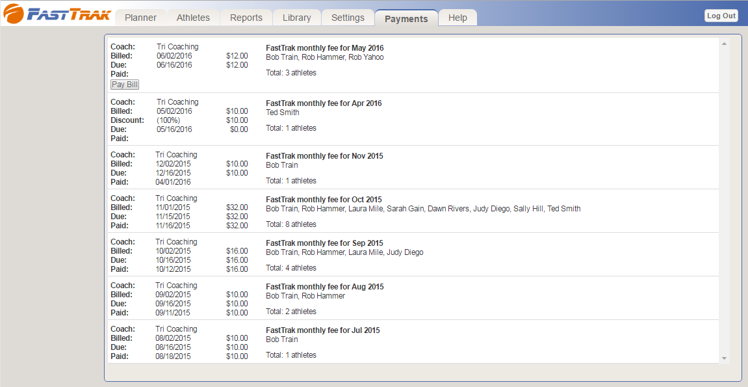This screenshot has height=387, width=748.
Task: Go to the Library tab
Action: coord(296,18)
